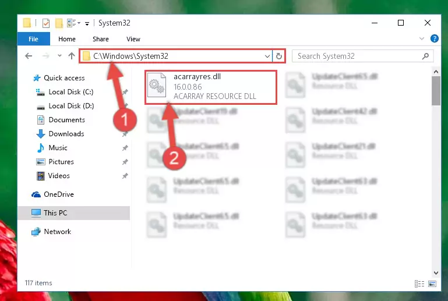448x301 pixels.
Task: Click the search magnifier icon
Action: 425,56
